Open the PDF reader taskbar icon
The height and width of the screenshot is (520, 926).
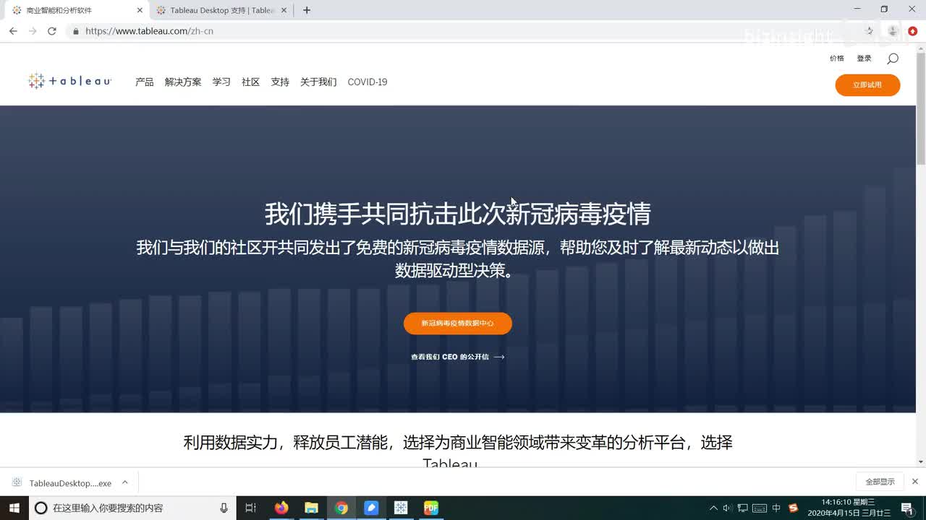pos(431,508)
